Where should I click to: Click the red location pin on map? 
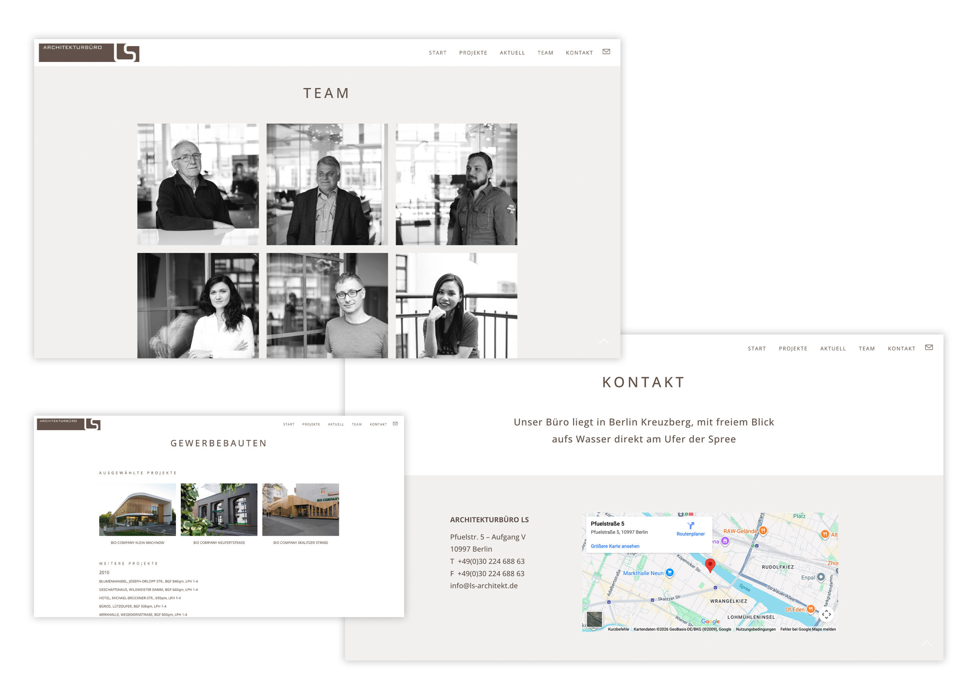click(710, 564)
